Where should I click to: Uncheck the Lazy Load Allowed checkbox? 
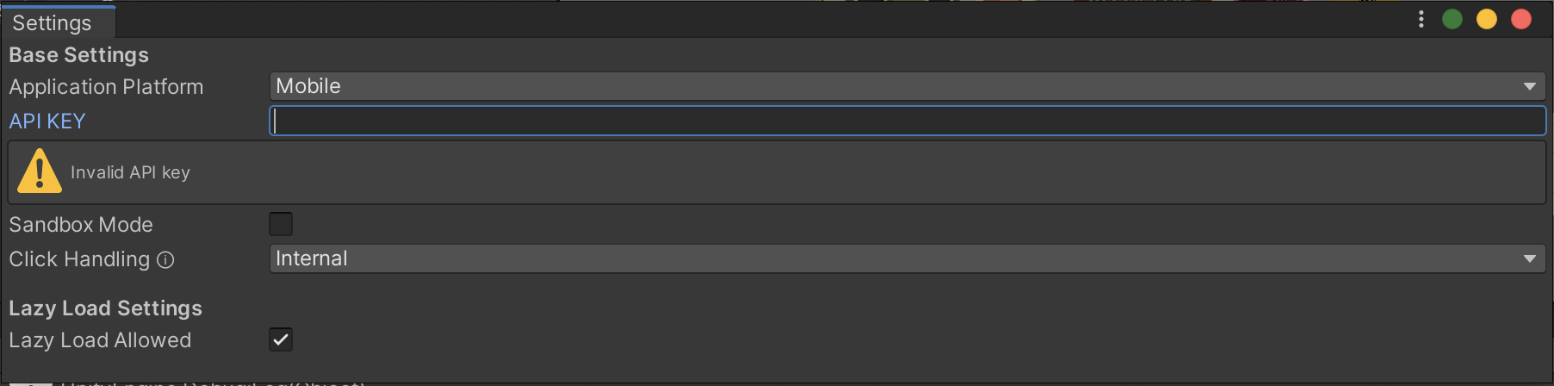click(281, 339)
